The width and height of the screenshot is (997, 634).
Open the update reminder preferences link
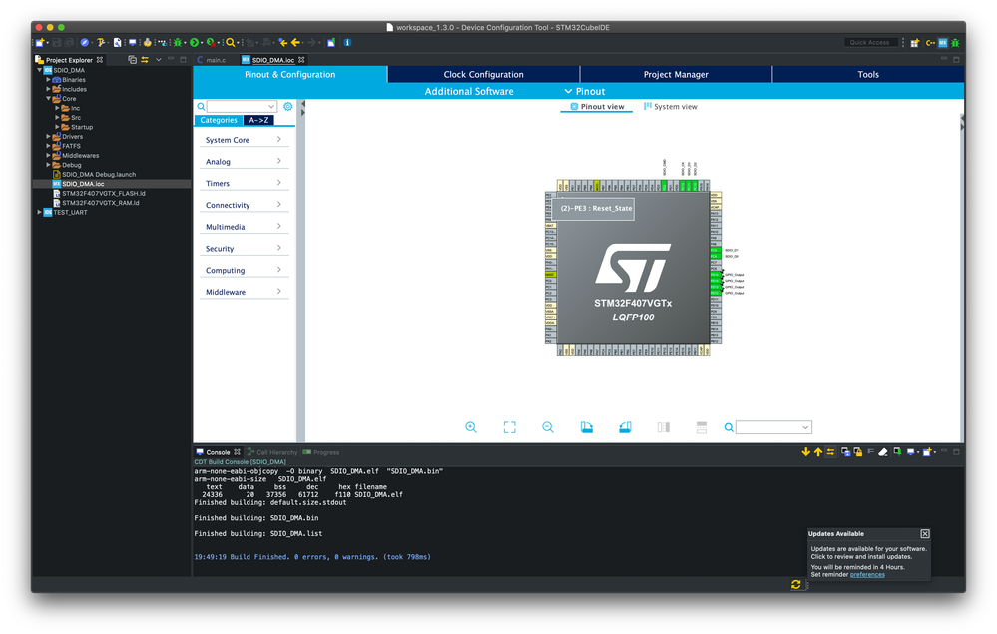click(867, 574)
